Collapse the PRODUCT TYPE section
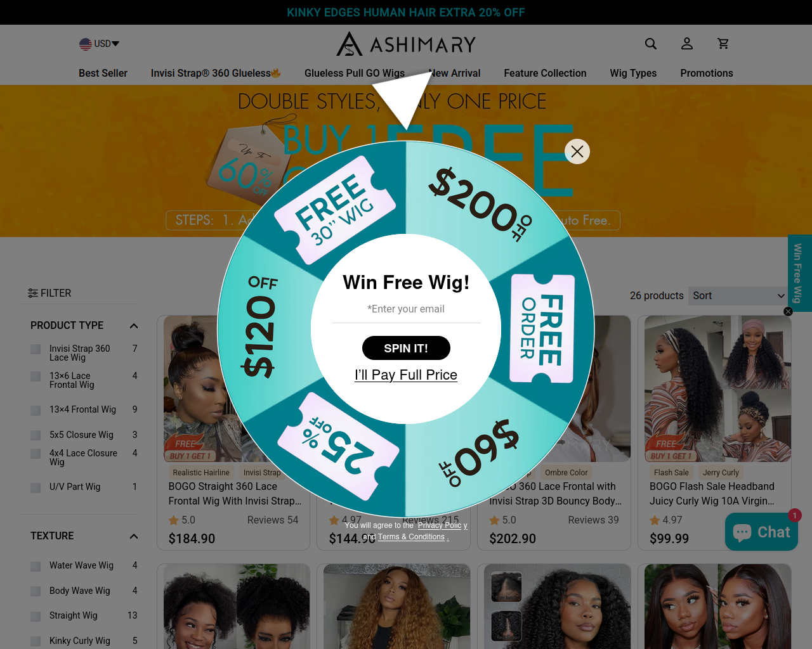Viewport: 812px width, 649px height. point(134,326)
